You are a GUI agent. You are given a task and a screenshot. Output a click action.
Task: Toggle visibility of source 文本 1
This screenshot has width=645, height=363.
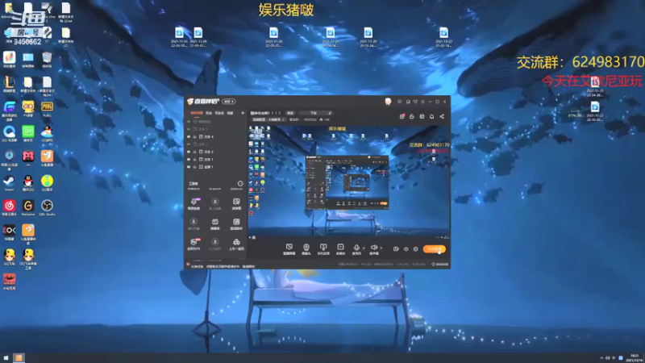(x=189, y=159)
